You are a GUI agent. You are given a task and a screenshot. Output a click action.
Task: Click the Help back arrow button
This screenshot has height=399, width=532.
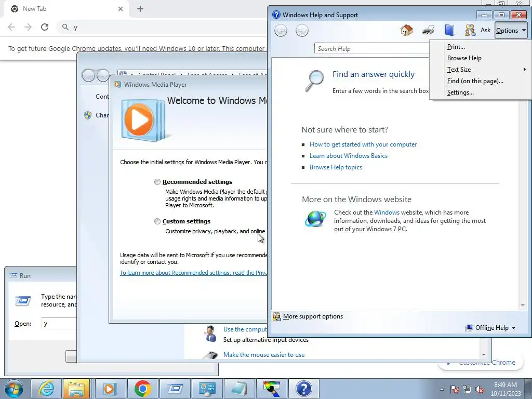click(x=281, y=31)
